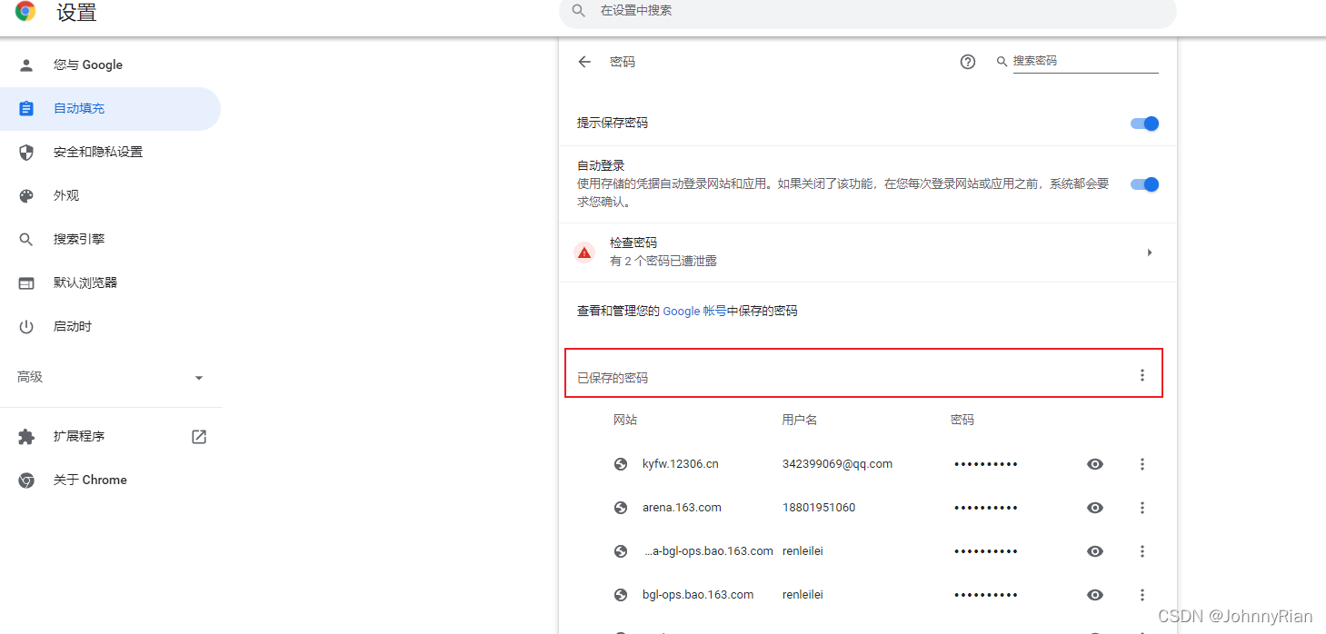The width and height of the screenshot is (1326, 634).
Task: Click the power icon for 启动时
Action: [x=26, y=326]
